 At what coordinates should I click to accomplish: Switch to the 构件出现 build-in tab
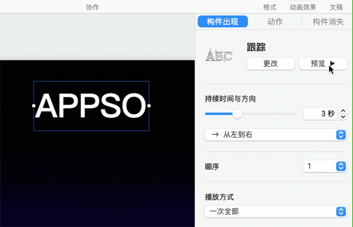(223, 21)
